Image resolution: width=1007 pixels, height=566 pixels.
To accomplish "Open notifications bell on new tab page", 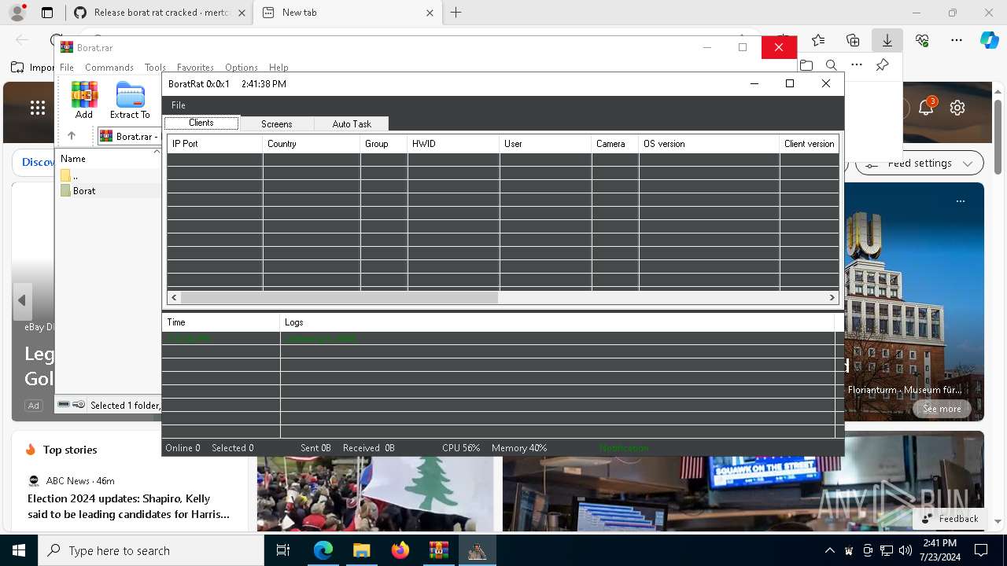I will pyautogui.click(x=926, y=108).
